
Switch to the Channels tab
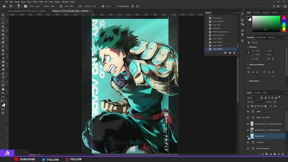(257, 93)
